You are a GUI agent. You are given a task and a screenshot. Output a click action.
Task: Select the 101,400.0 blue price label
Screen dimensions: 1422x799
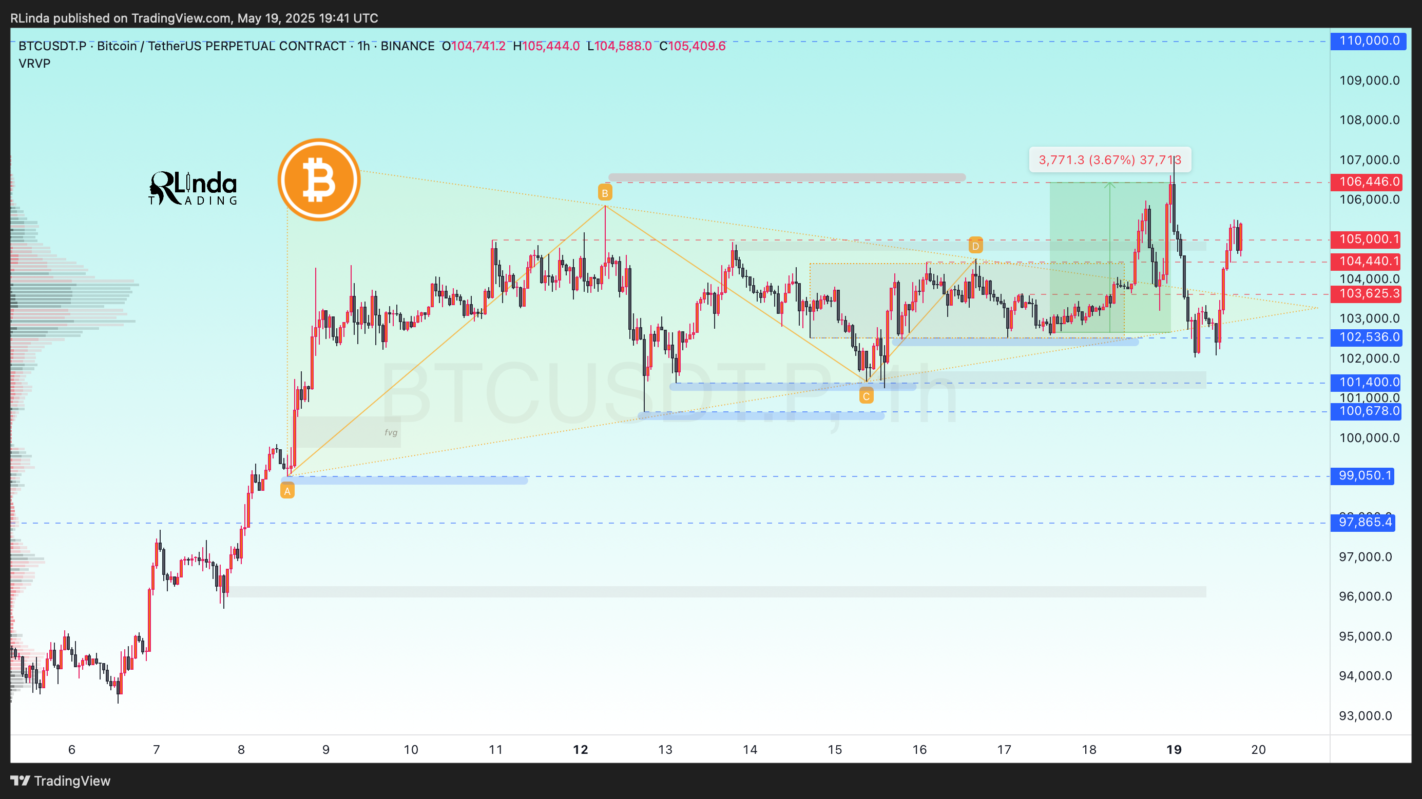(x=1366, y=382)
